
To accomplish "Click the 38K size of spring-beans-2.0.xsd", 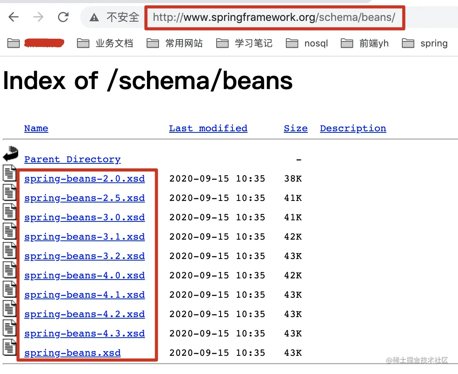I will [293, 178].
